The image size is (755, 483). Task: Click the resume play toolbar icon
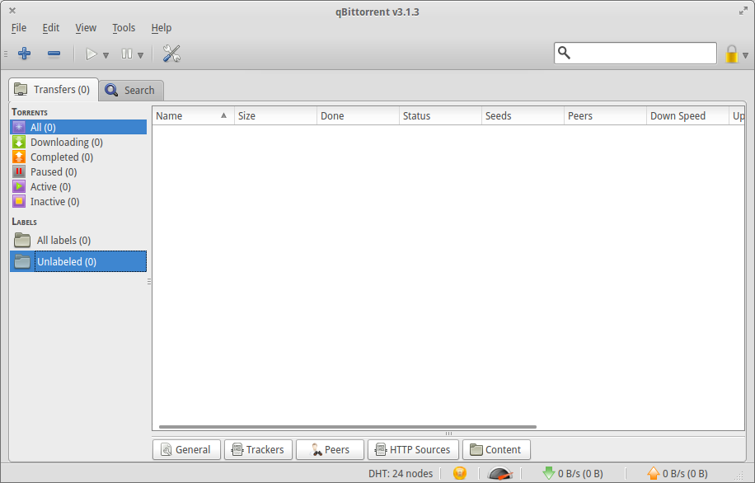91,54
